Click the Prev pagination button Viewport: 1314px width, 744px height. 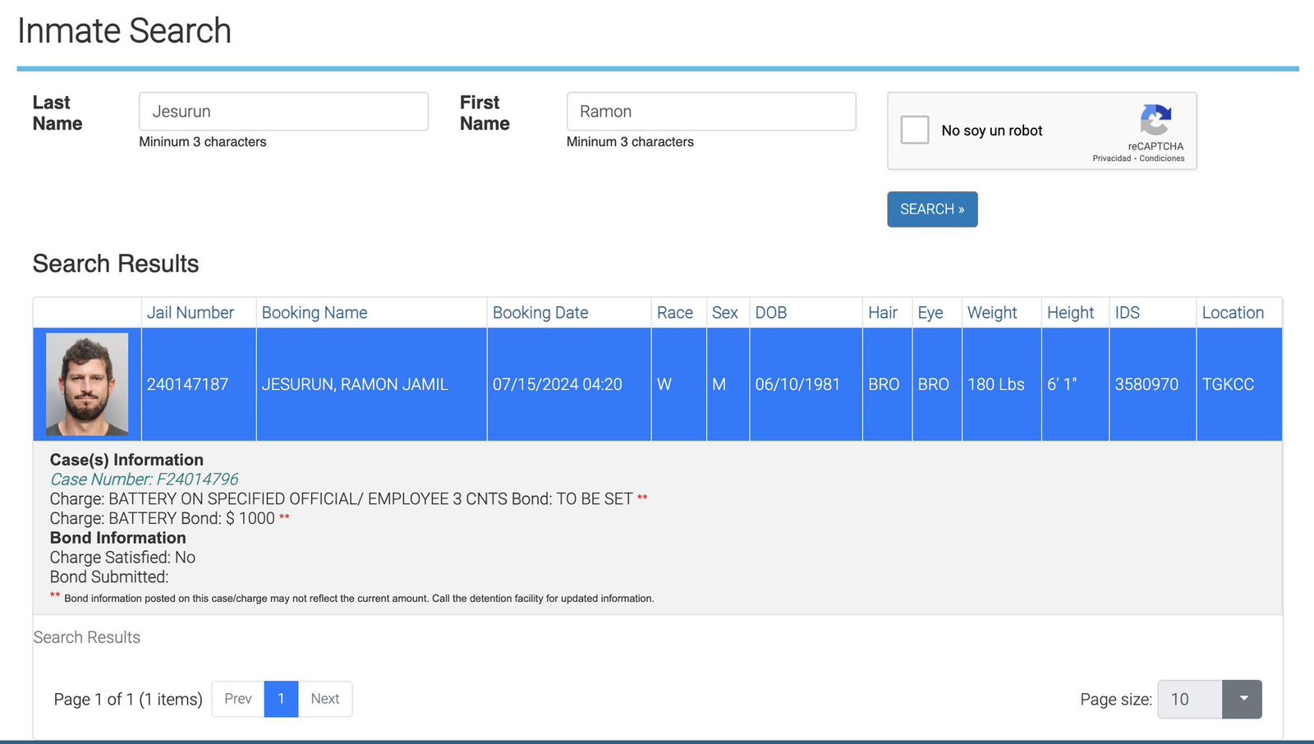(x=238, y=699)
